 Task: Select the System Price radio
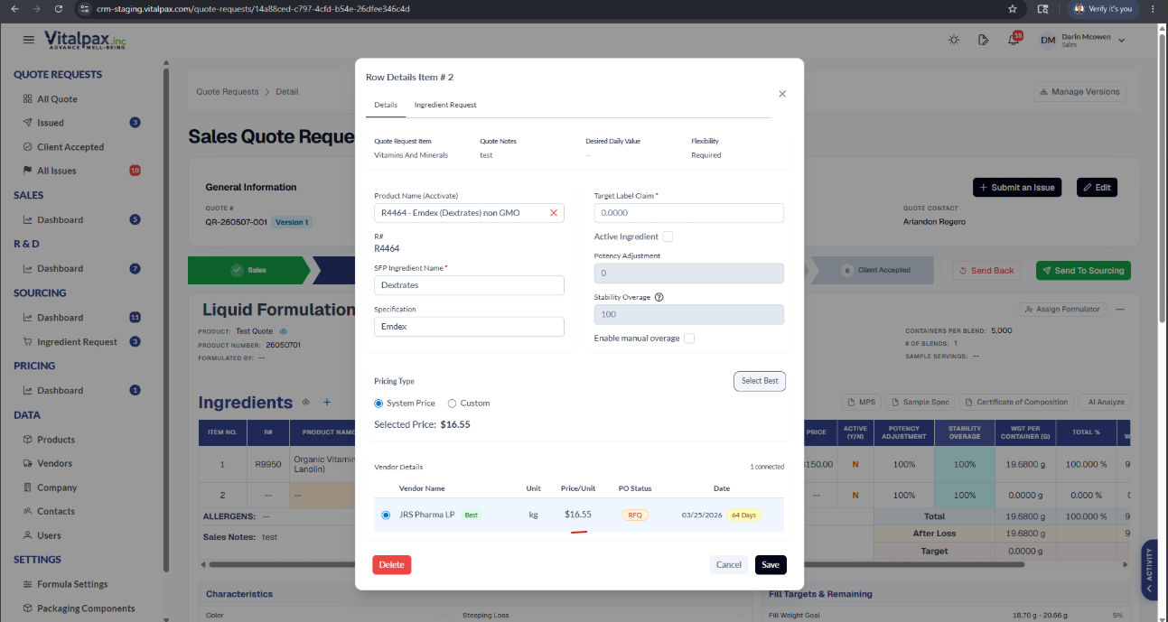[x=378, y=404]
